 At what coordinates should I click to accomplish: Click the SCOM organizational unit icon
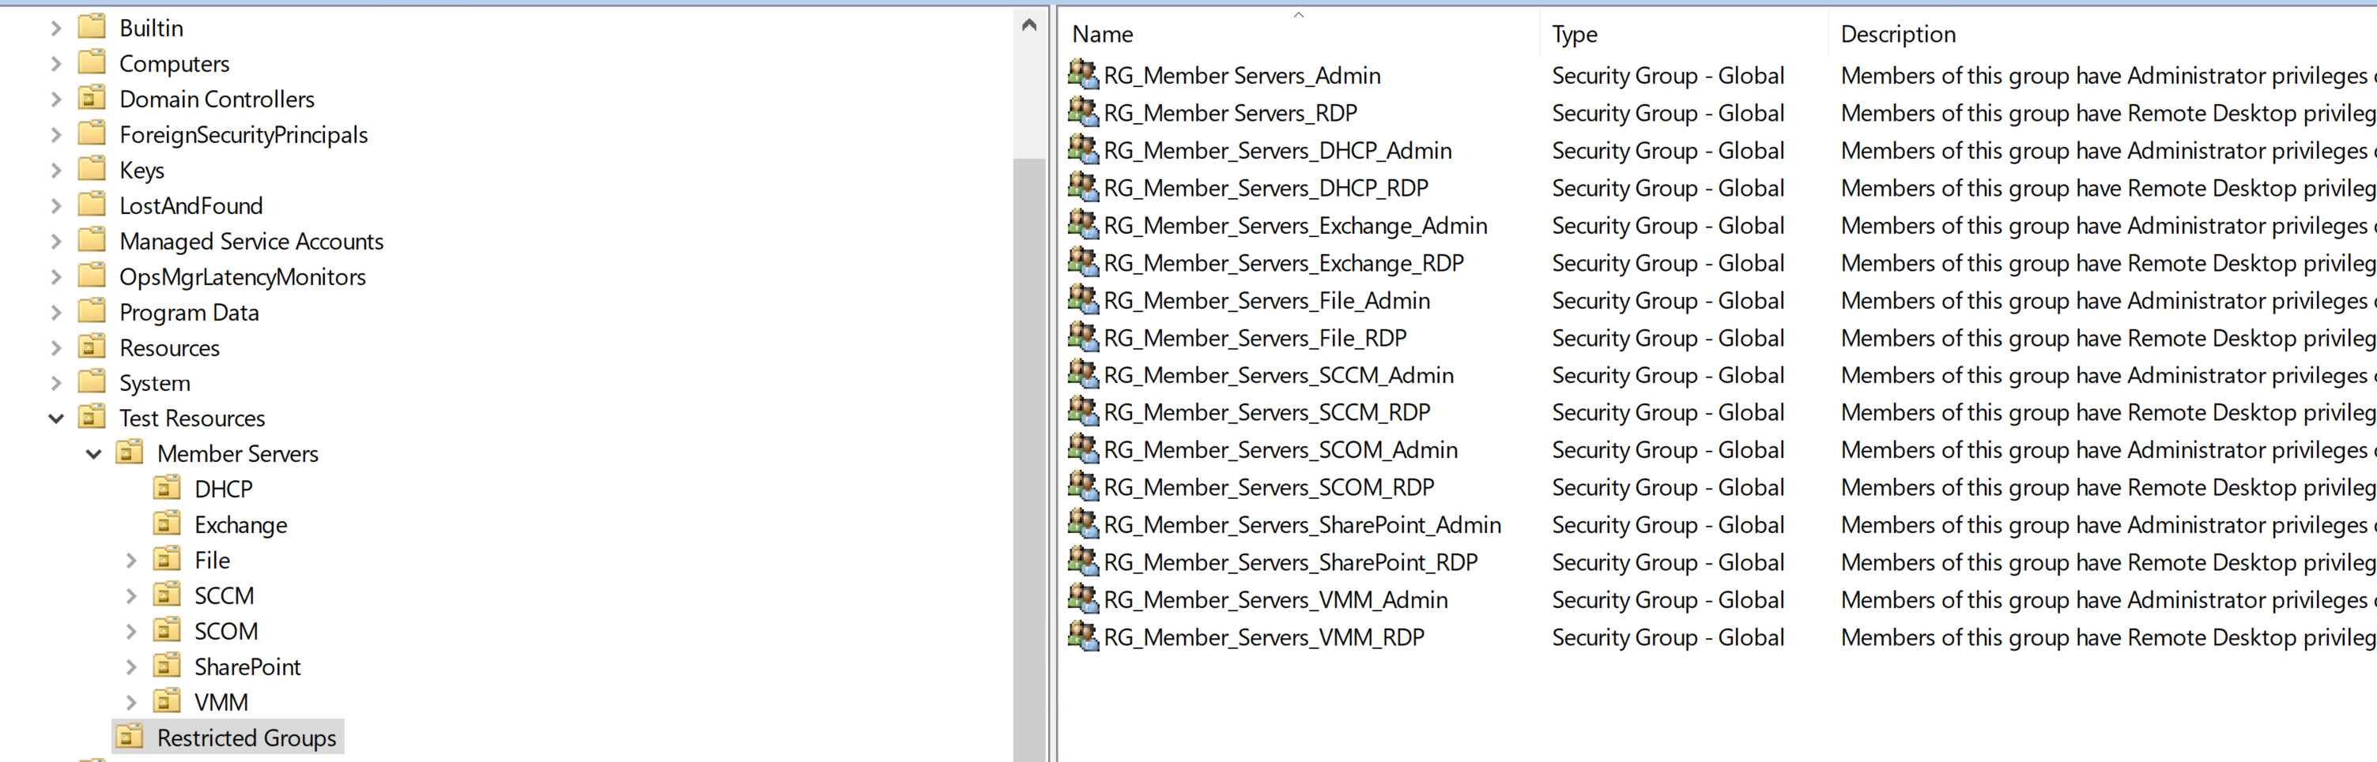pos(167,630)
